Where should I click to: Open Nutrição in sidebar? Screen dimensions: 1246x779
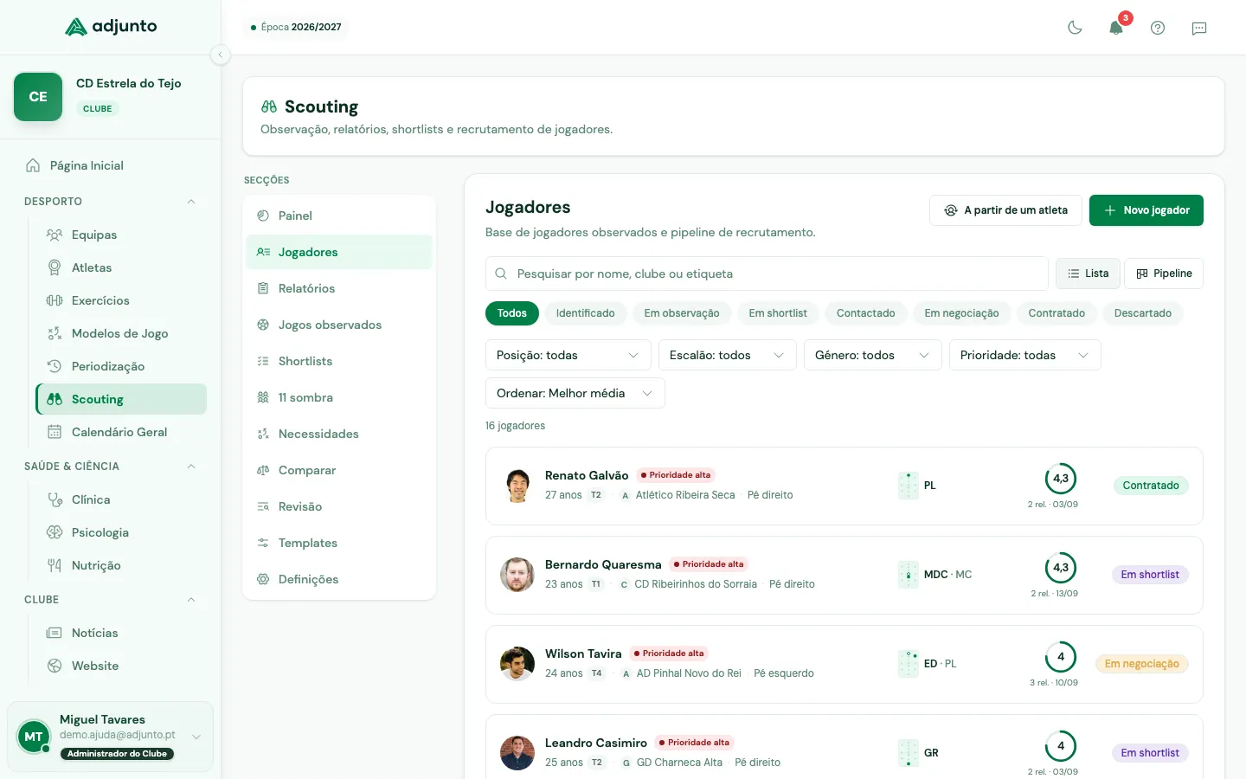pyautogui.click(x=121, y=565)
